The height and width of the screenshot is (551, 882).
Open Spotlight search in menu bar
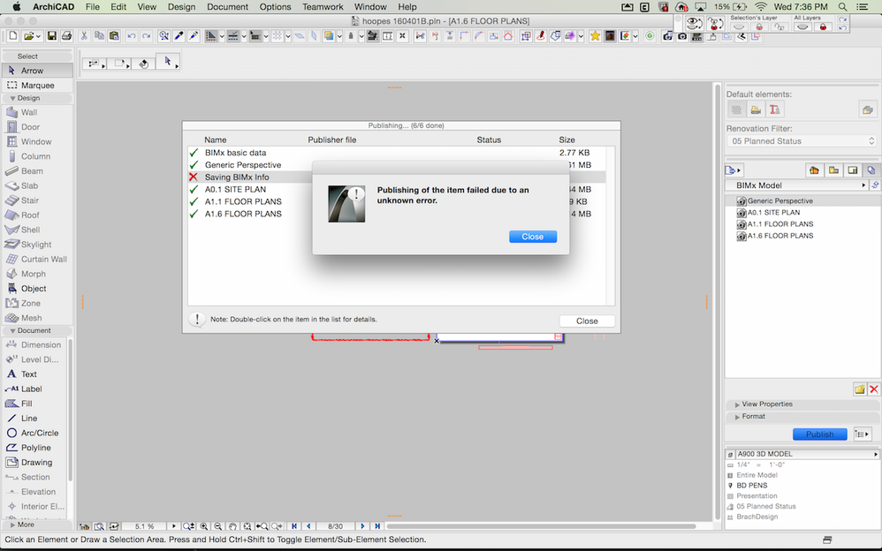click(x=842, y=7)
